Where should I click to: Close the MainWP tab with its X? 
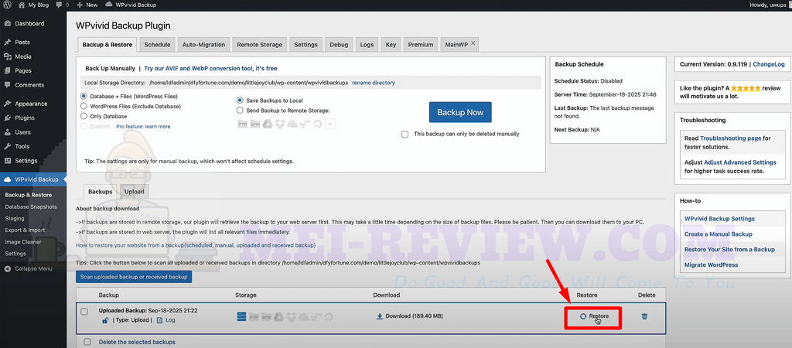[x=473, y=44]
